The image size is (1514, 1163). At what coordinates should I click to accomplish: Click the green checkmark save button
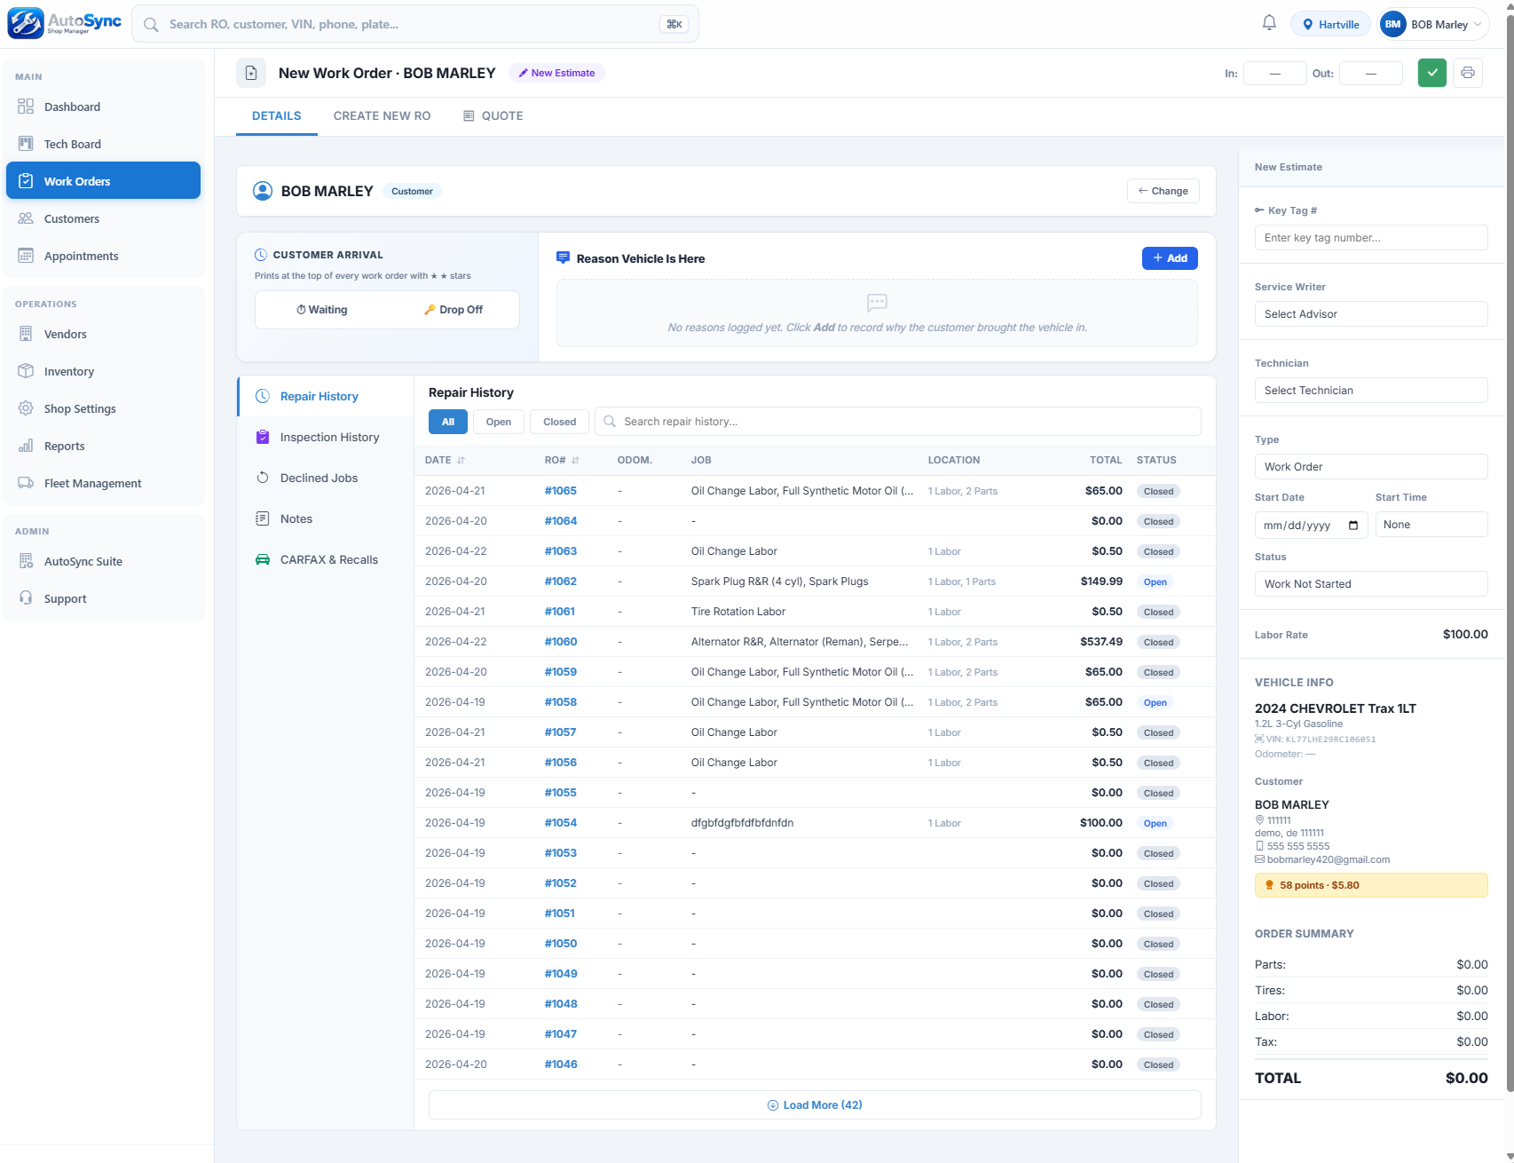(1432, 73)
